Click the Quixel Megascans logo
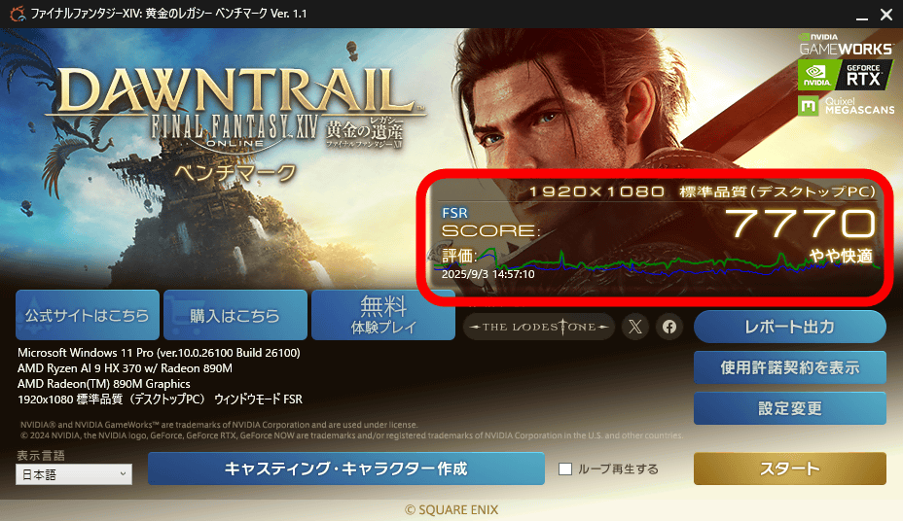Screen dimensions: 903x521 click(x=846, y=106)
